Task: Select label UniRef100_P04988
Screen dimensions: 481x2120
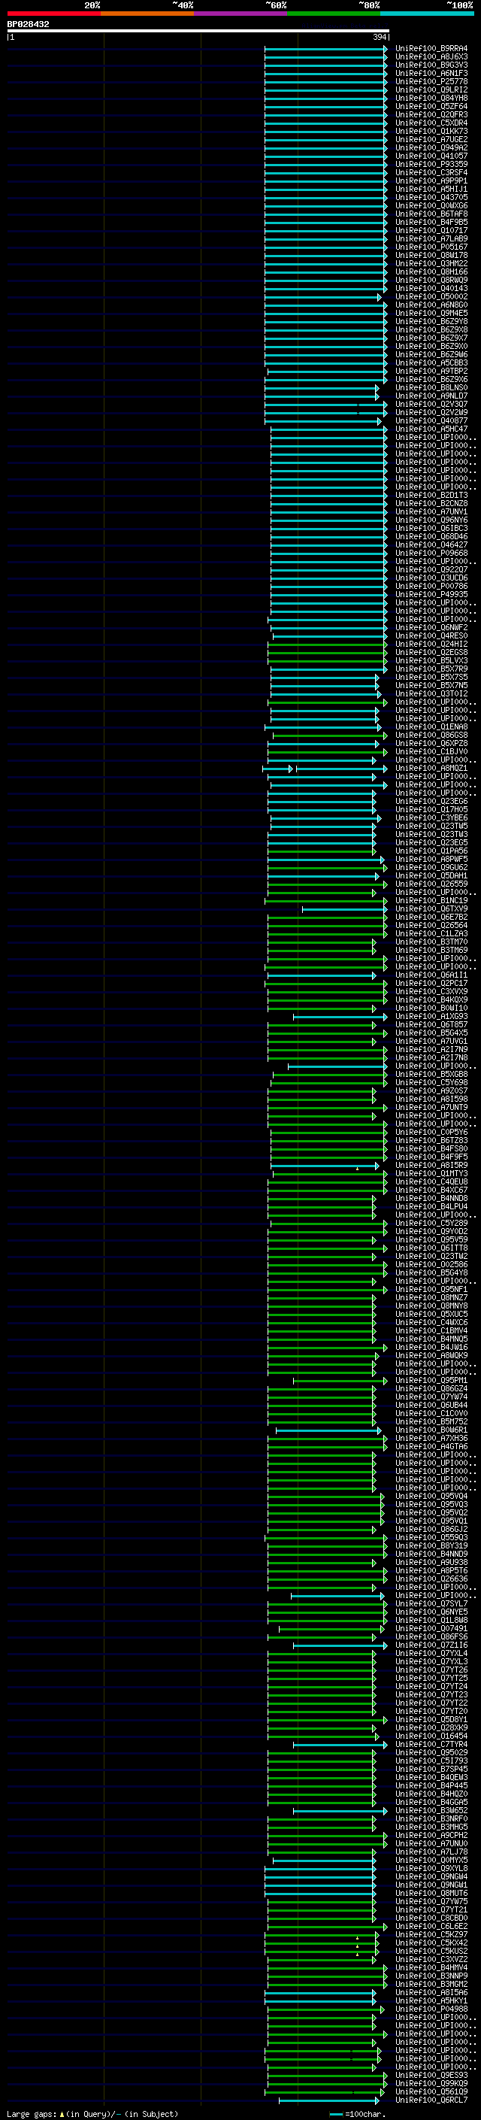Action: pyautogui.click(x=431, y=2009)
